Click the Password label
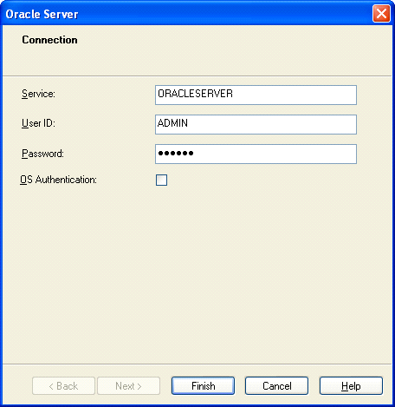This screenshot has height=407, width=395. (42, 154)
